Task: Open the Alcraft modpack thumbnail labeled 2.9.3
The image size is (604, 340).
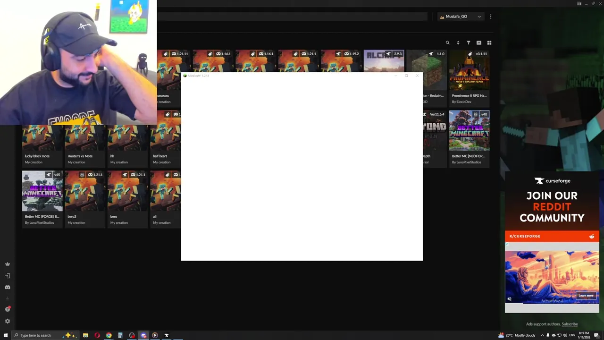Action: 384,61
